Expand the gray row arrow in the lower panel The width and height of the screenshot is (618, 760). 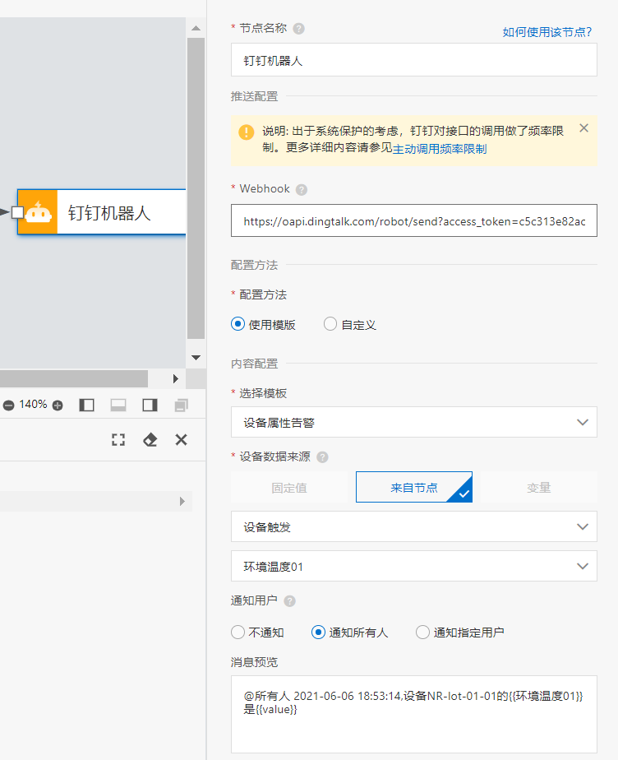[182, 501]
